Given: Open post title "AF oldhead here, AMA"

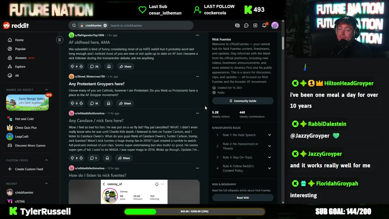Looking at the screenshot, I should tap(89, 42).
